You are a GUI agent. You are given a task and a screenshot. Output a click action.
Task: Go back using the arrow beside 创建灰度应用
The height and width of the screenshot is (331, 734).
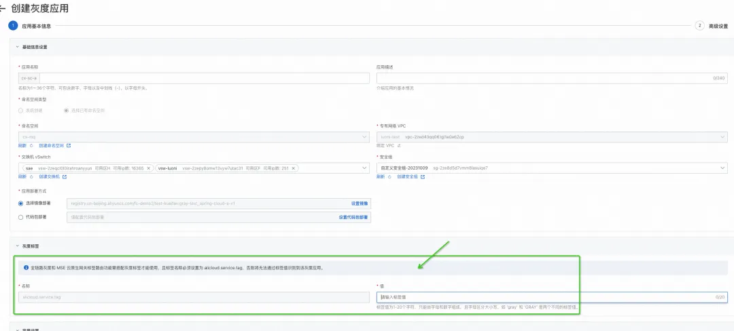2,9
